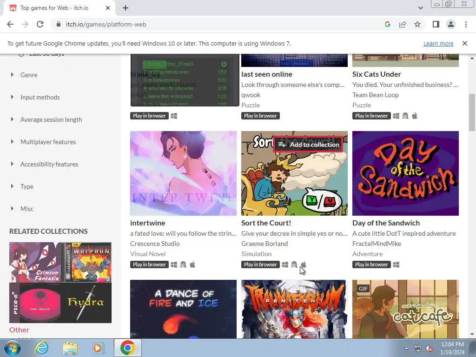This screenshot has width=476, height=357.
Task: Dismiss the Chrome update notification bar
Action: point(464,43)
